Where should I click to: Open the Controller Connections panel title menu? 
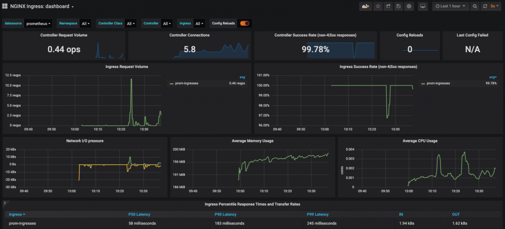(x=189, y=35)
